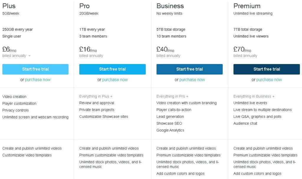Click purchase now for the Business plan

pyautogui.click(x=192, y=80)
